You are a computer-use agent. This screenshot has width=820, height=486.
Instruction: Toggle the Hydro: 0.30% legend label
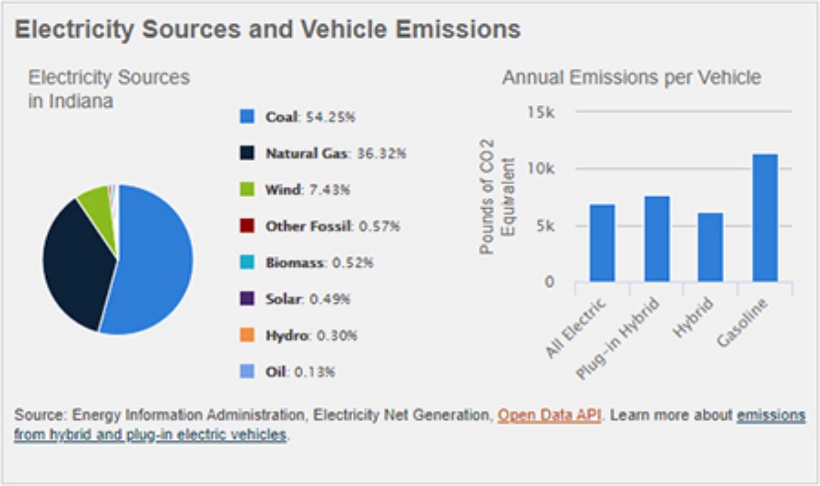coord(311,336)
